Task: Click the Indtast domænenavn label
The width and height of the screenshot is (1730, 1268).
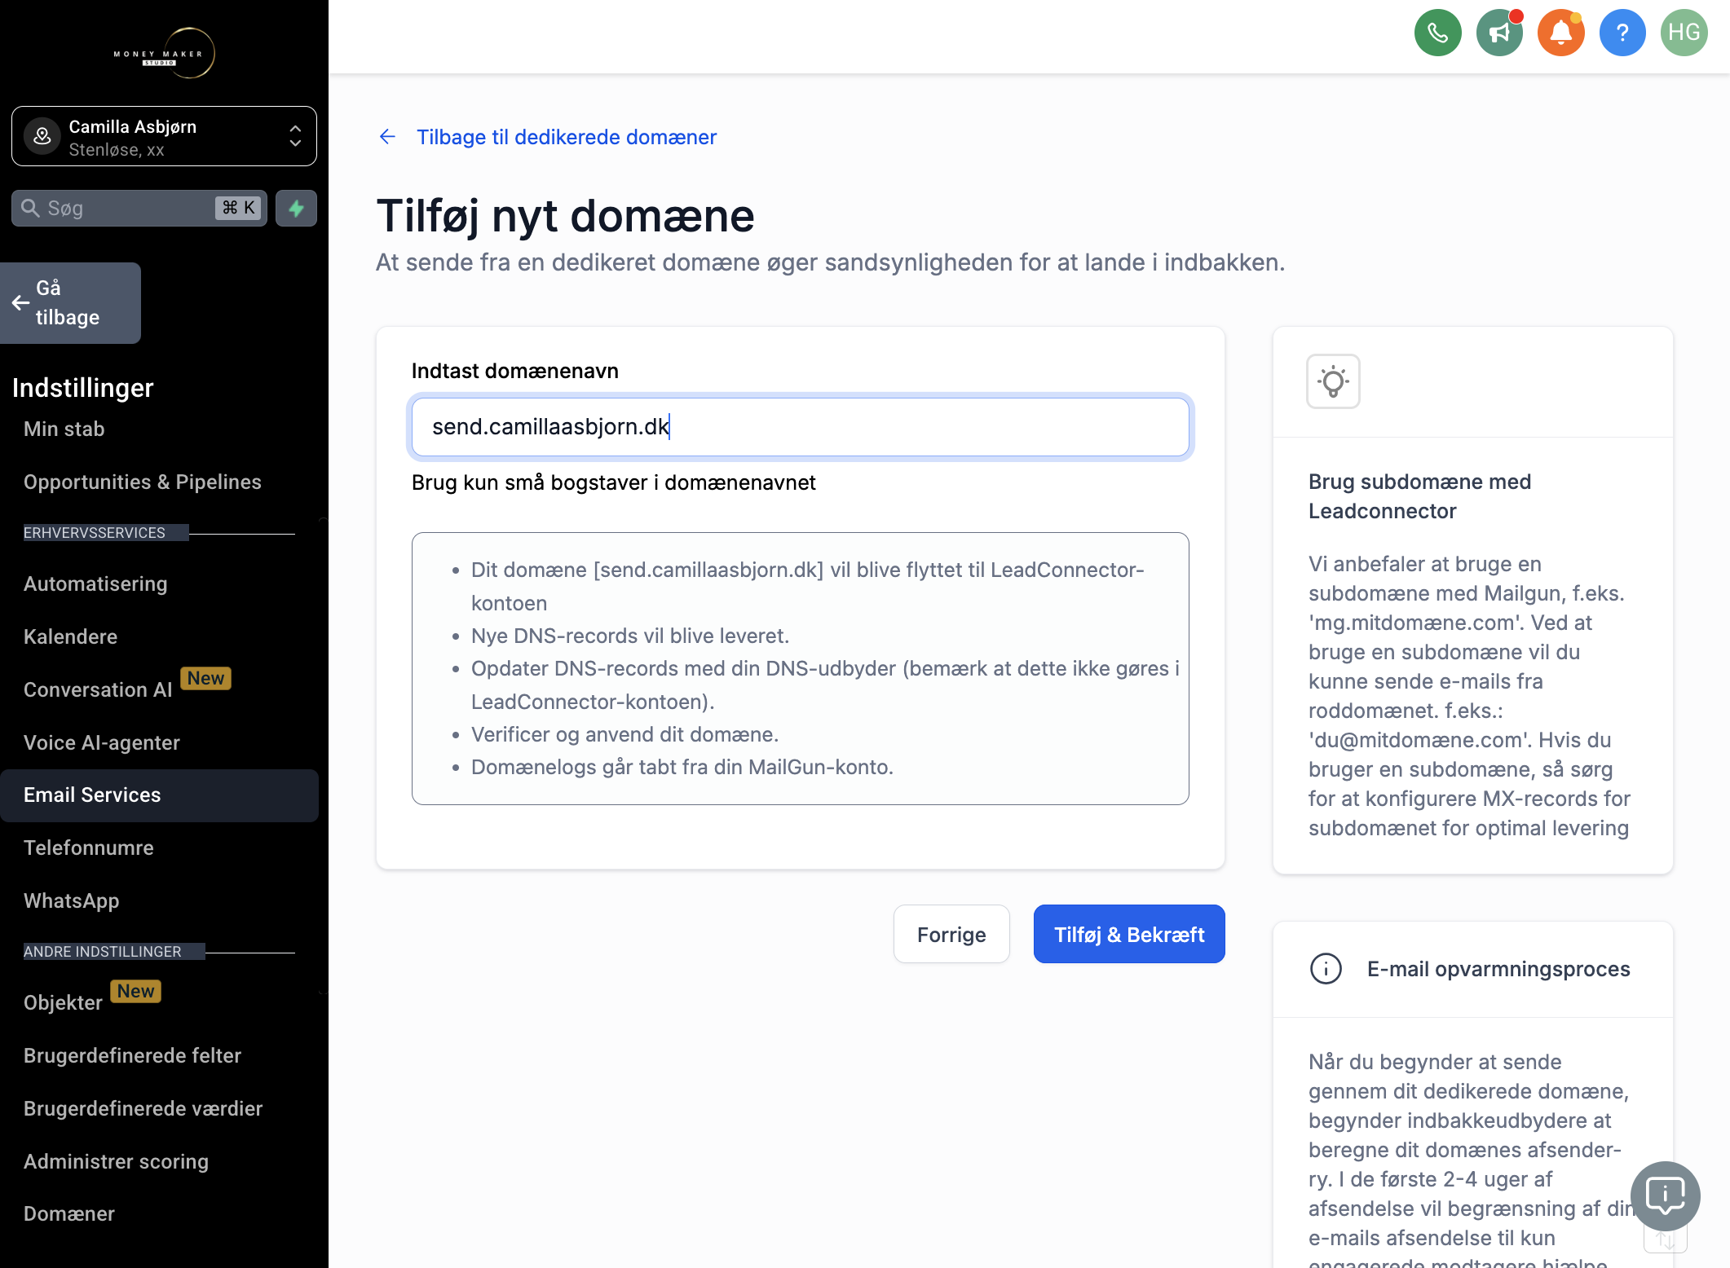Action: [x=515, y=371]
